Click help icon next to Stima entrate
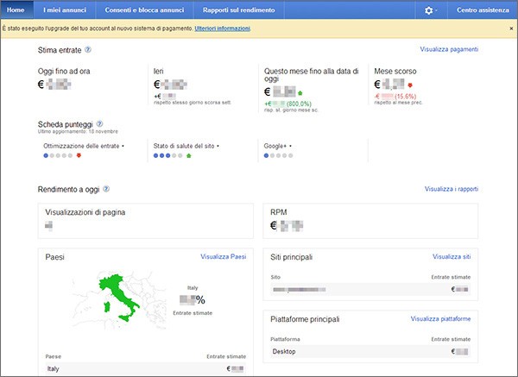This screenshot has width=518, height=377. click(x=89, y=51)
